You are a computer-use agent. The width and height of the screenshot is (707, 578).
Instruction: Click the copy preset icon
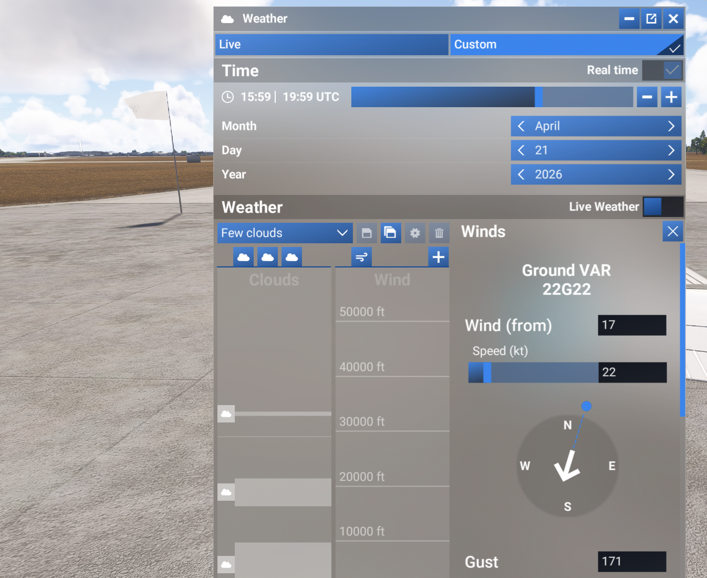(x=390, y=233)
